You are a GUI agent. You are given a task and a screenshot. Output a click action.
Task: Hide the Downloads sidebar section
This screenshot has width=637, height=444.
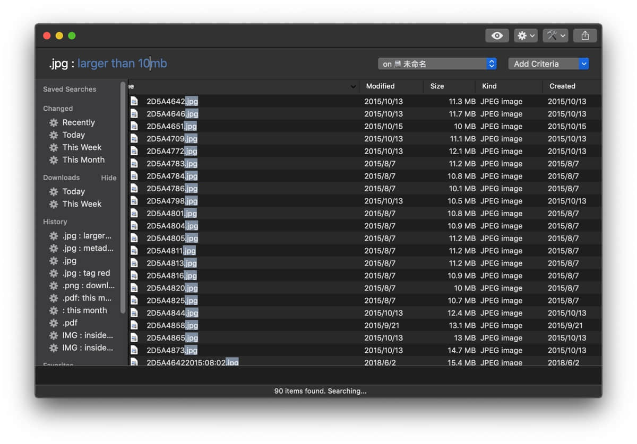click(x=108, y=178)
